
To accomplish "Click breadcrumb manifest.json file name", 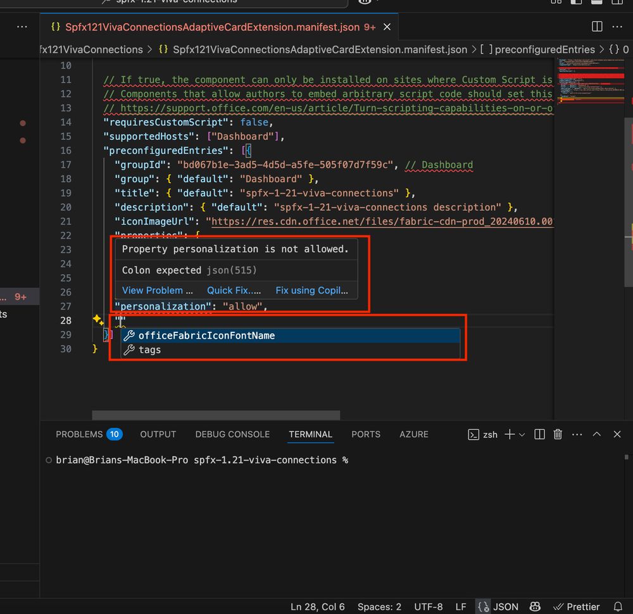I will (320, 49).
